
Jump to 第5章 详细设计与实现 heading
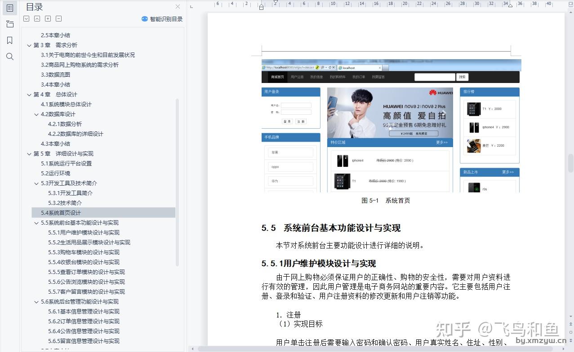coord(63,153)
